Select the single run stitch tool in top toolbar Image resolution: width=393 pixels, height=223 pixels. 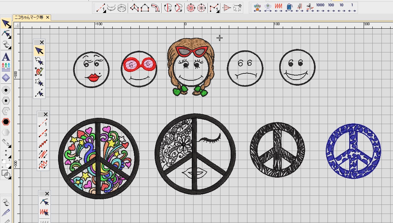pyautogui.click(x=101, y=8)
